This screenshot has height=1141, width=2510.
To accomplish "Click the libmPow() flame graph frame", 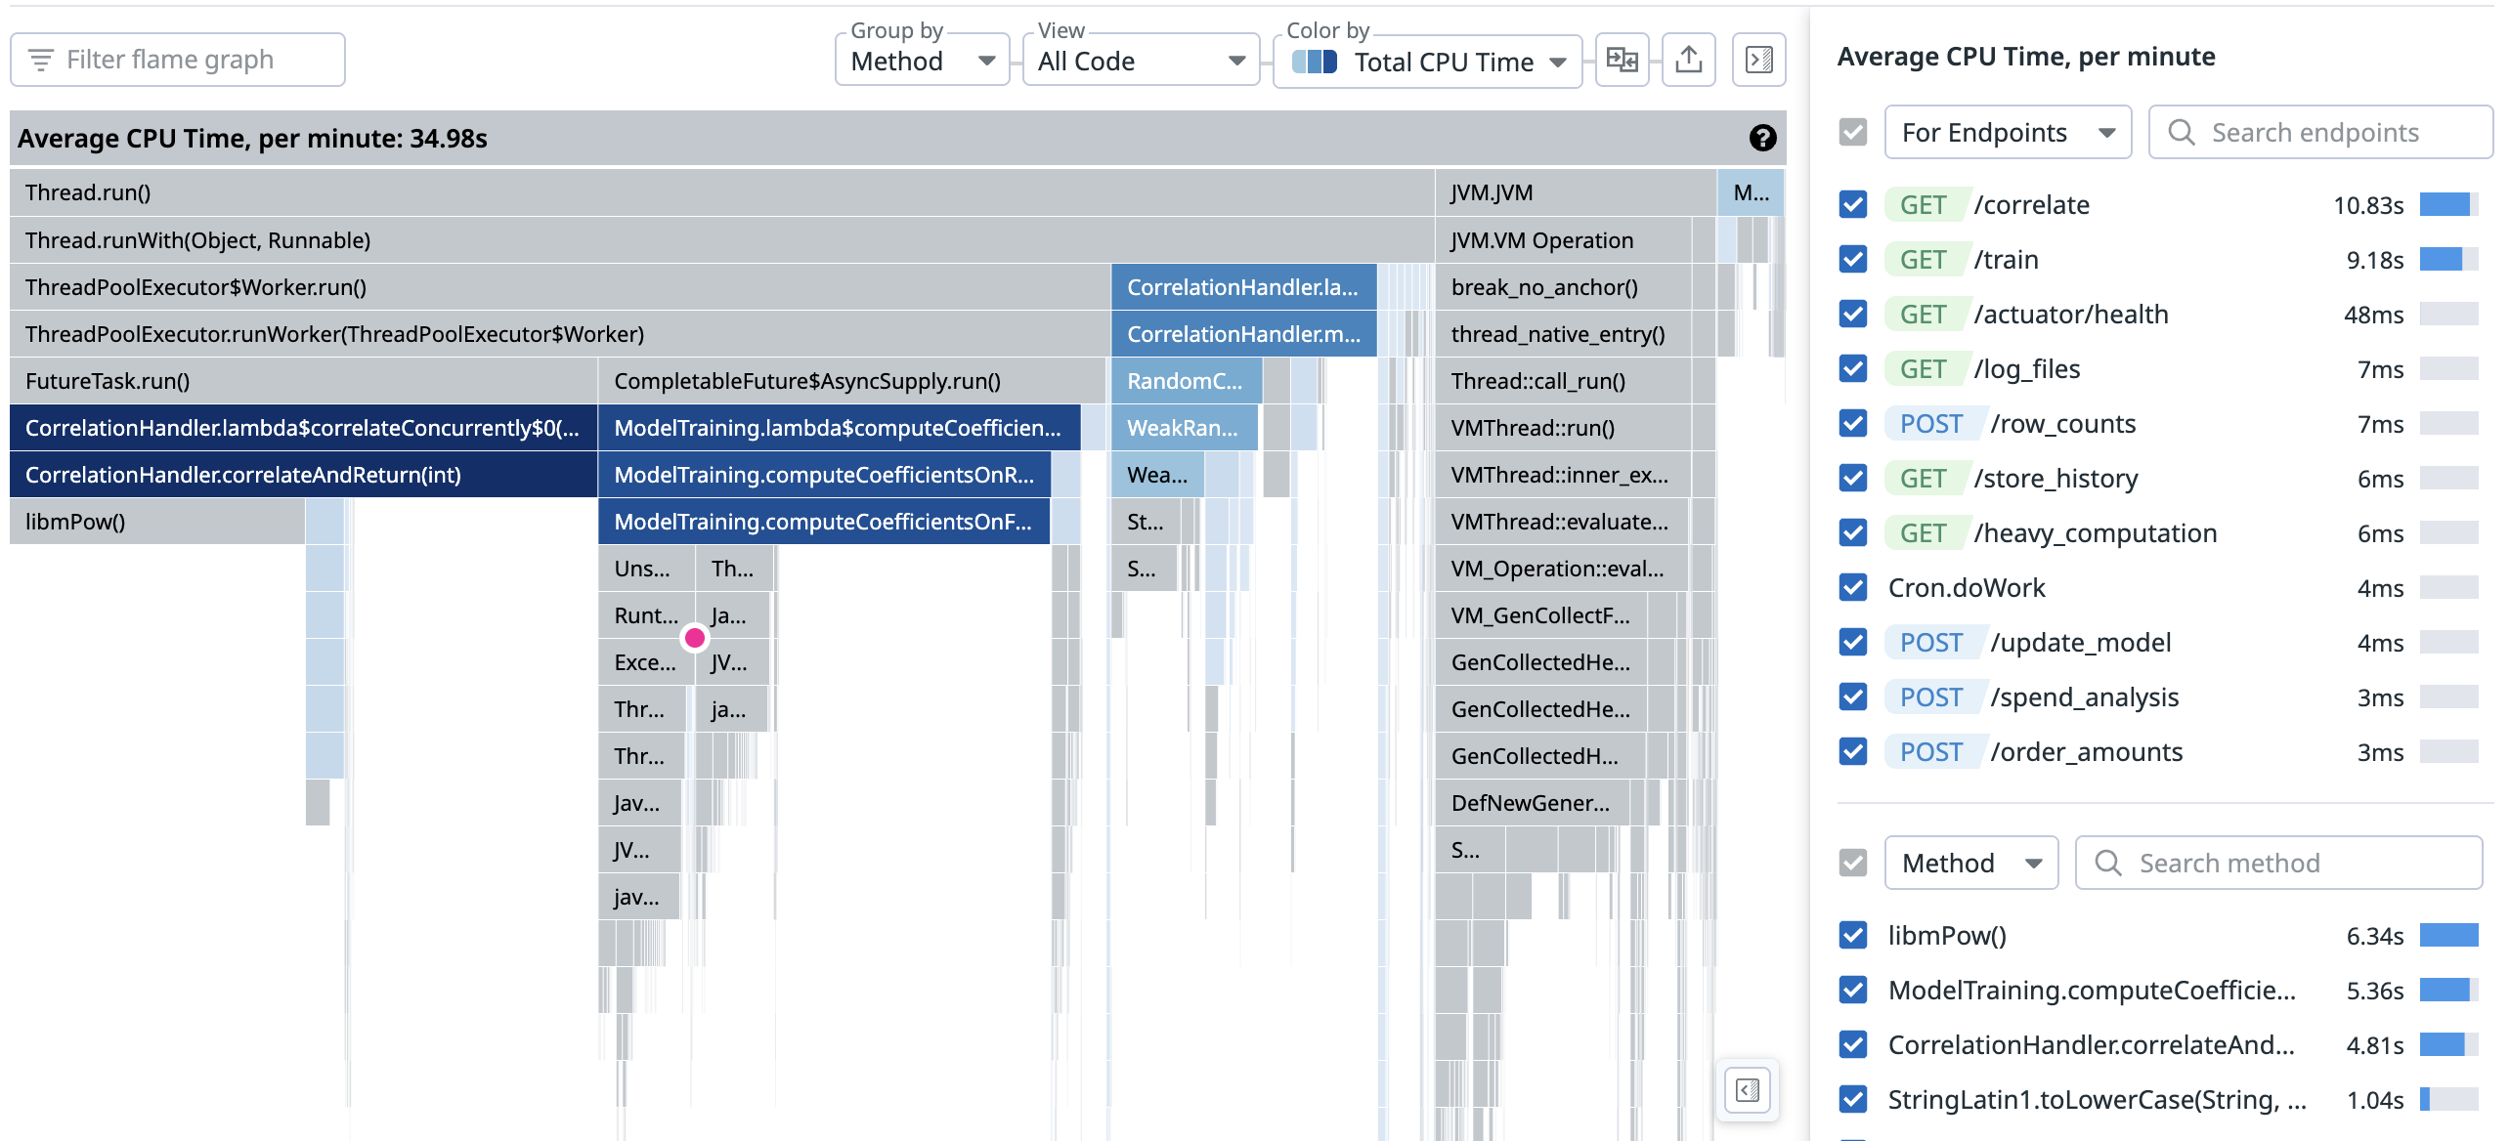I will pos(156,522).
